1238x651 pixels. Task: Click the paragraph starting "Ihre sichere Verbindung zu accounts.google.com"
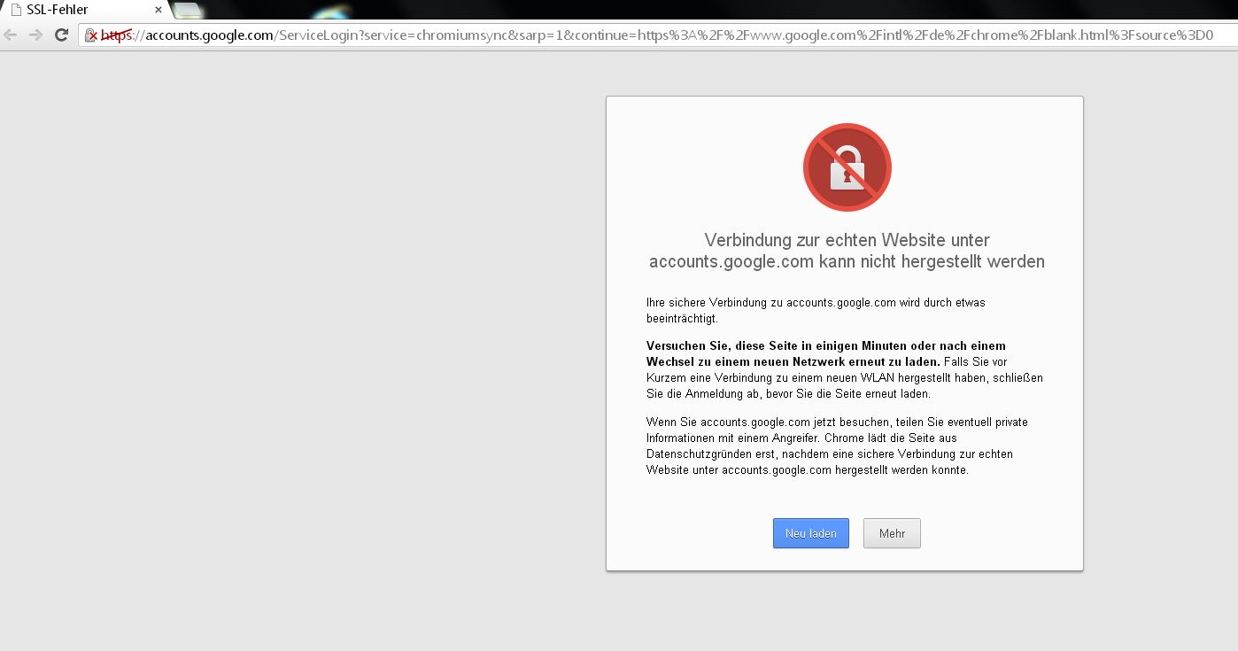pos(816,310)
